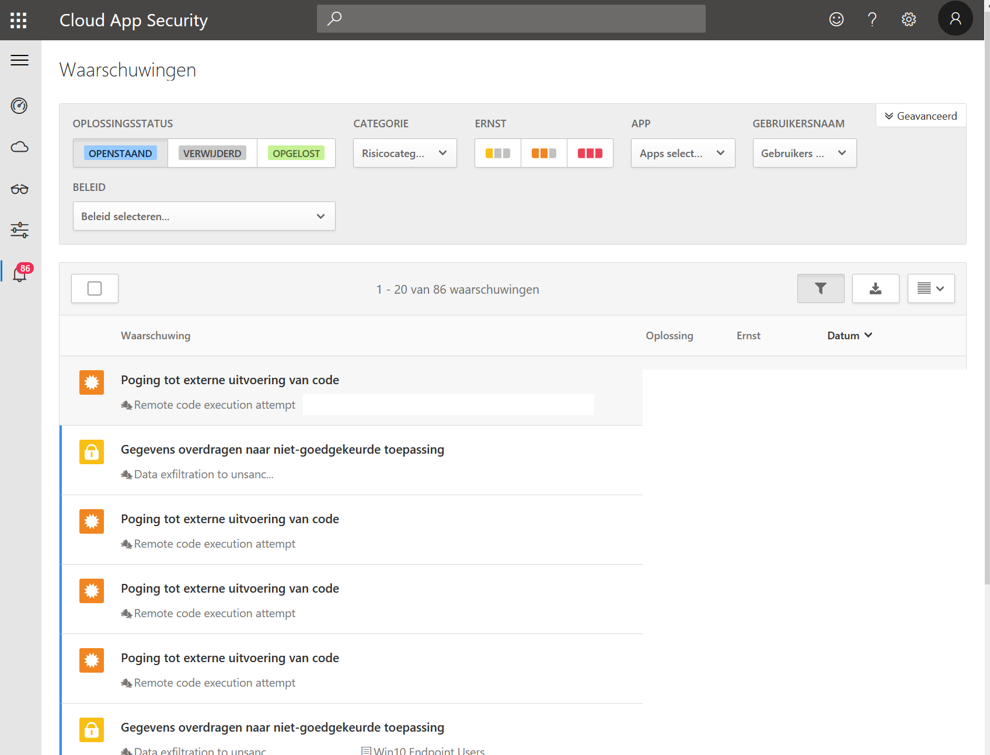Open the Win10 Endpoint Users link
990x755 pixels.
click(x=429, y=751)
